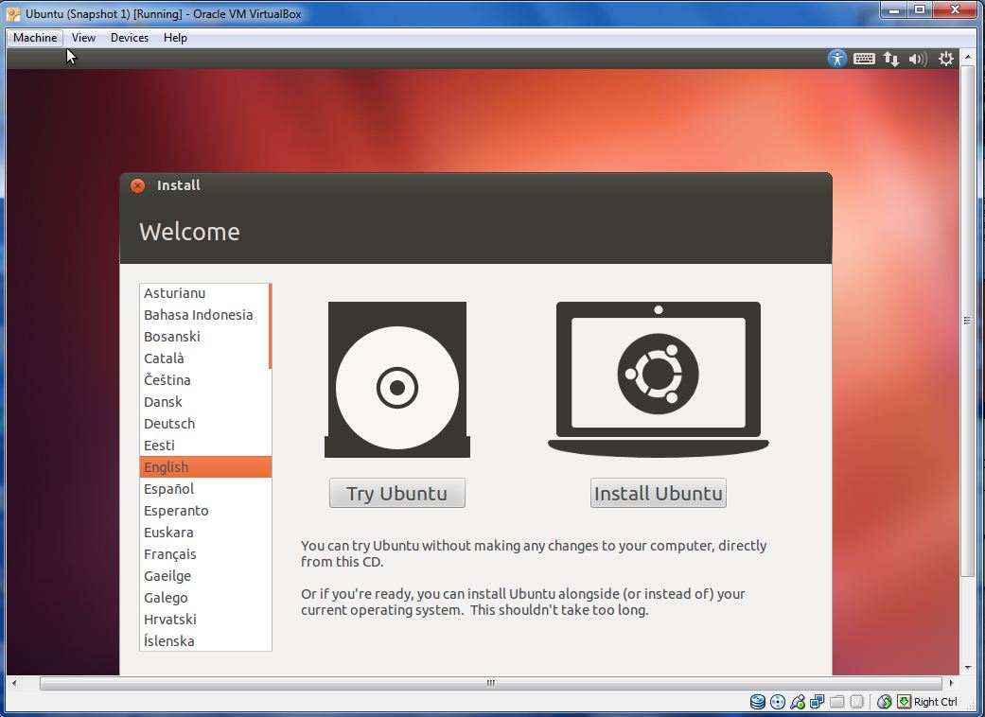Select Dansk language
This screenshot has height=717, width=985.
pyautogui.click(x=205, y=402)
